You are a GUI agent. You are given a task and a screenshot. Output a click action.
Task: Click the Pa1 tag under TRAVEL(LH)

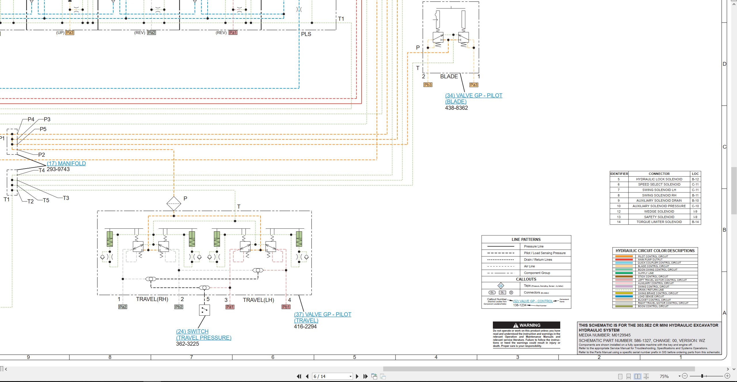coord(230,307)
